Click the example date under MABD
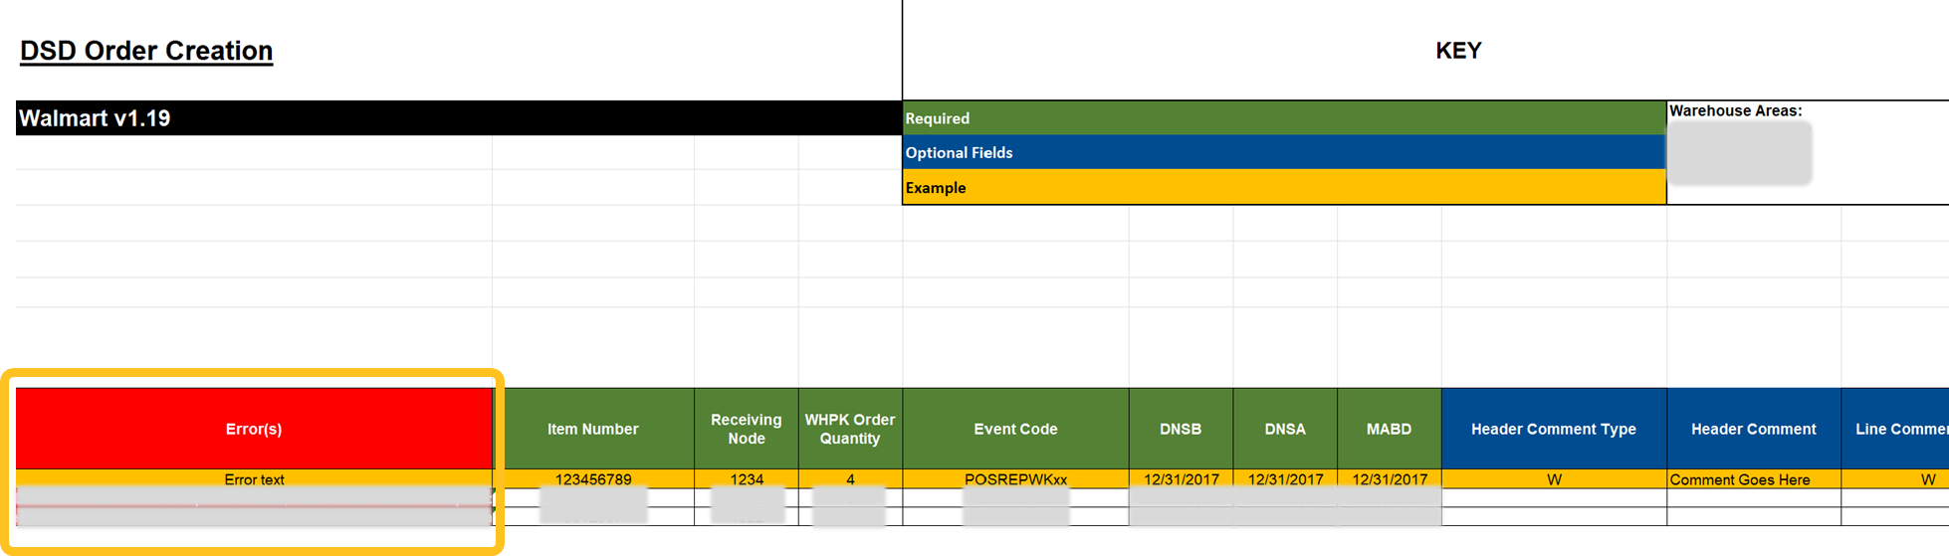1949x556 pixels. point(1389,479)
